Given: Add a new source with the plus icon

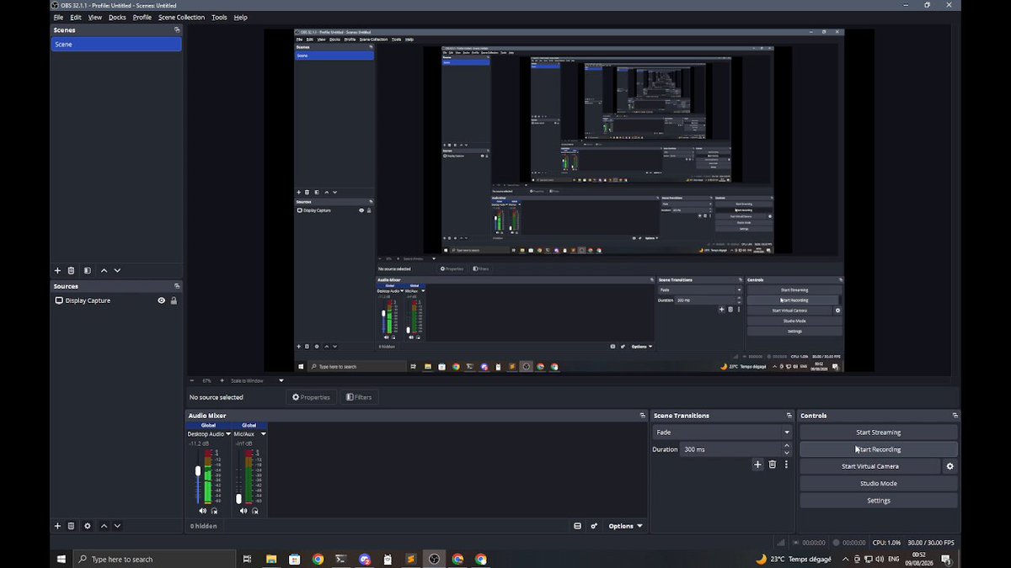Looking at the screenshot, I should pos(57,526).
